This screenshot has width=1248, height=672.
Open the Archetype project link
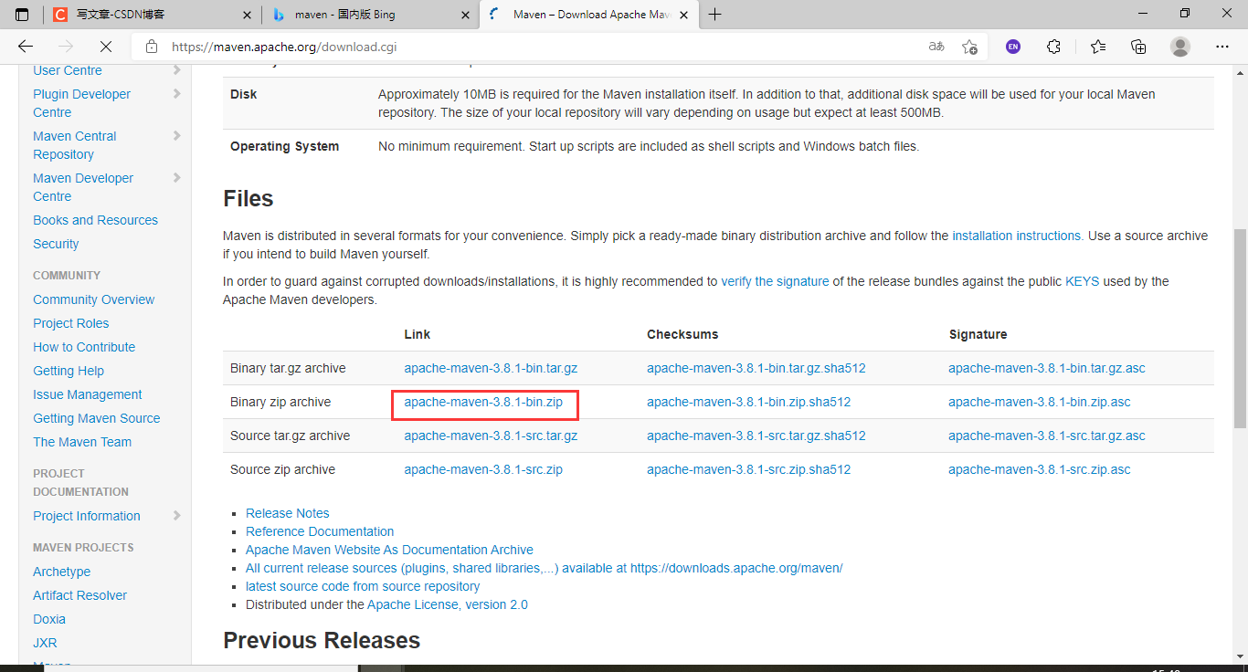(62, 572)
